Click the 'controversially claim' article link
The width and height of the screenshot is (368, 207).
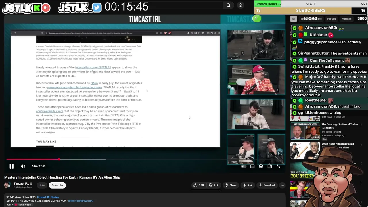(x=49, y=111)
